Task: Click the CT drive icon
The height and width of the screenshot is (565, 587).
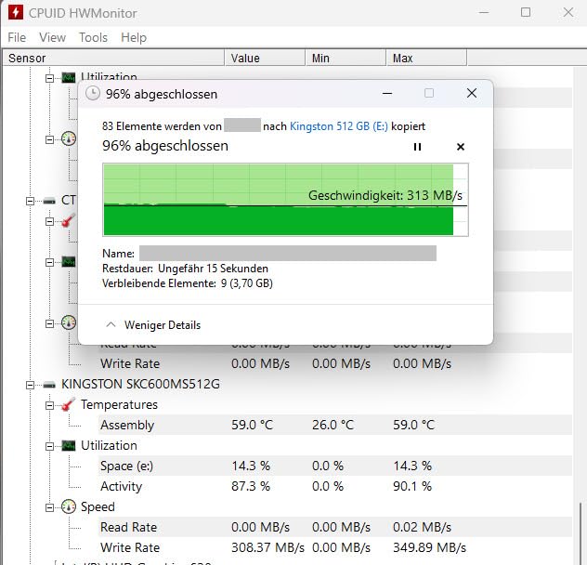Action: pyautogui.click(x=49, y=202)
